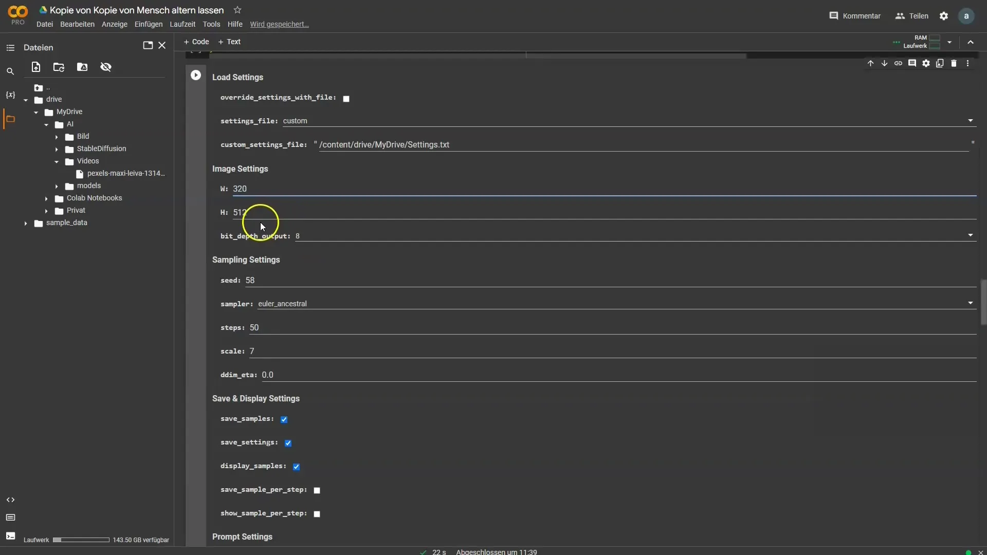Uncheck display_samples checkbox

click(296, 467)
